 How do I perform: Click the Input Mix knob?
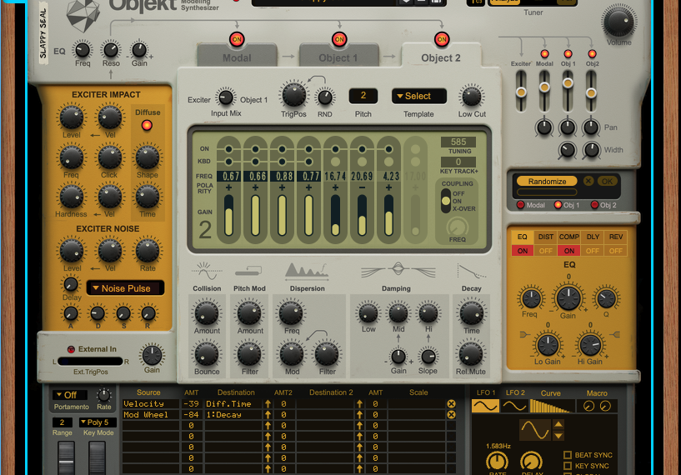pos(226,97)
